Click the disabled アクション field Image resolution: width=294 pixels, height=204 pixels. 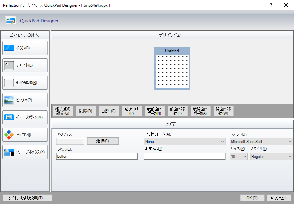[x=70, y=141]
